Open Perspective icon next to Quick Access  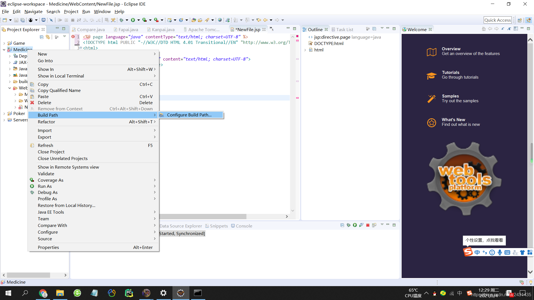520,20
